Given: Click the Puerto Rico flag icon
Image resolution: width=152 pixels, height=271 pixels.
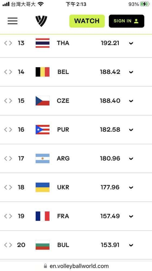Looking at the screenshot, I should (x=42, y=130).
